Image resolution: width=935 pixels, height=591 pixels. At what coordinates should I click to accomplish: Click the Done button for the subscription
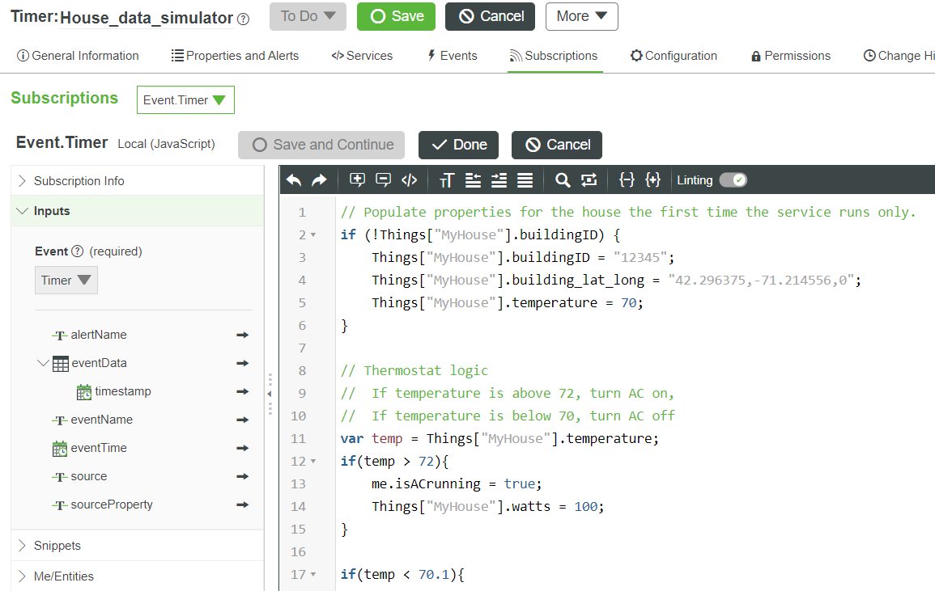click(x=458, y=145)
